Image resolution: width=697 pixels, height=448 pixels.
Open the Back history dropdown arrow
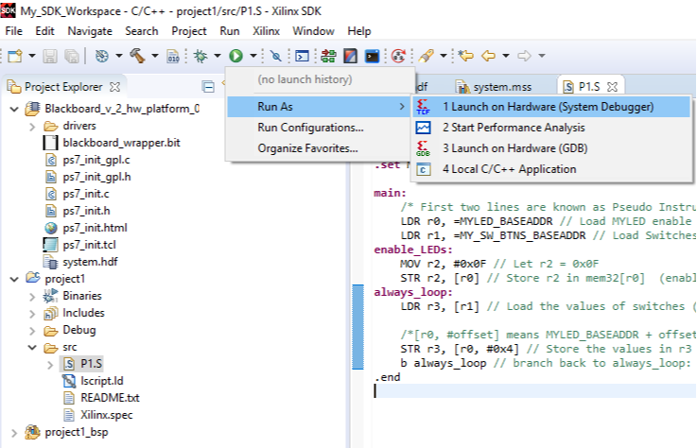click(x=506, y=56)
